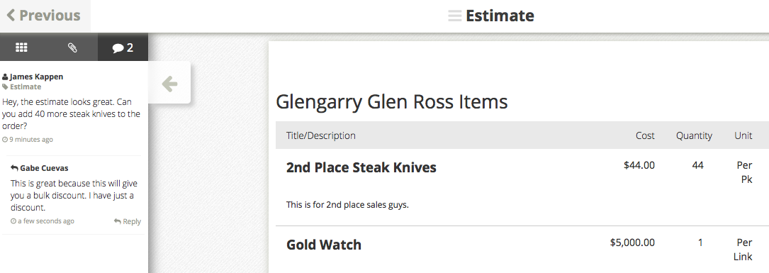
Task: Click the Cost column header
Action: pyautogui.click(x=645, y=135)
